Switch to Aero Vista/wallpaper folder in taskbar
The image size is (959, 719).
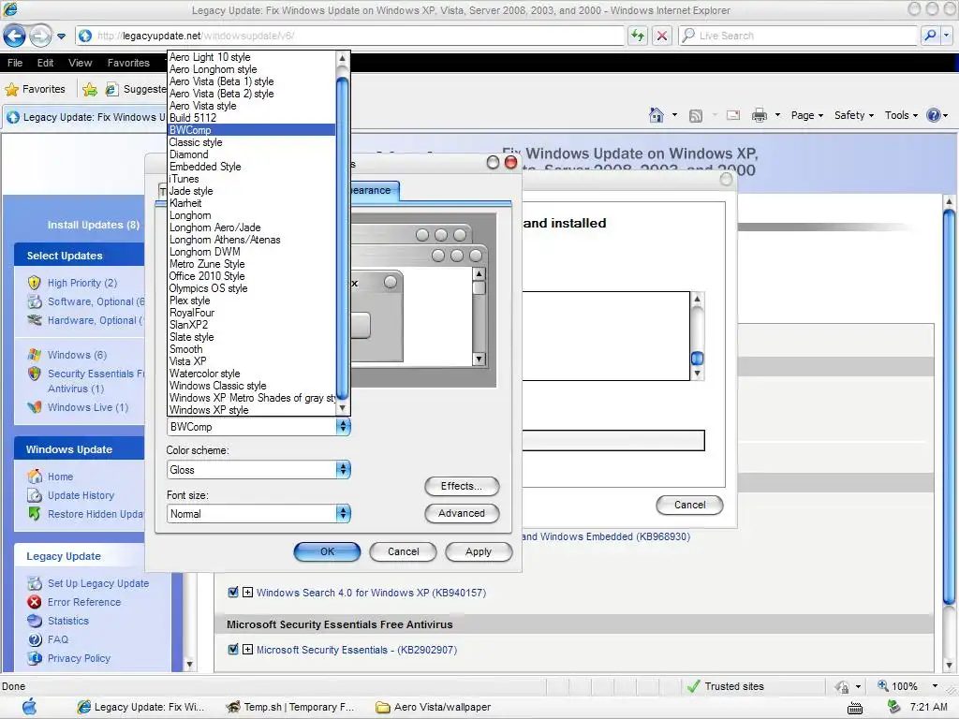click(x=433, y=707)
